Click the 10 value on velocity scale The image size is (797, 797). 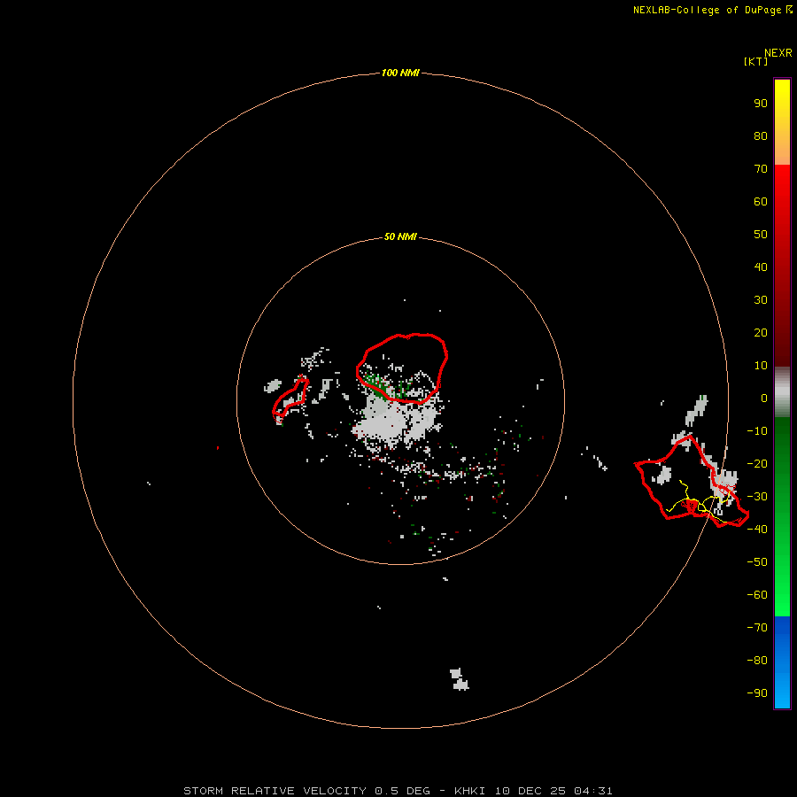(761, 366)
